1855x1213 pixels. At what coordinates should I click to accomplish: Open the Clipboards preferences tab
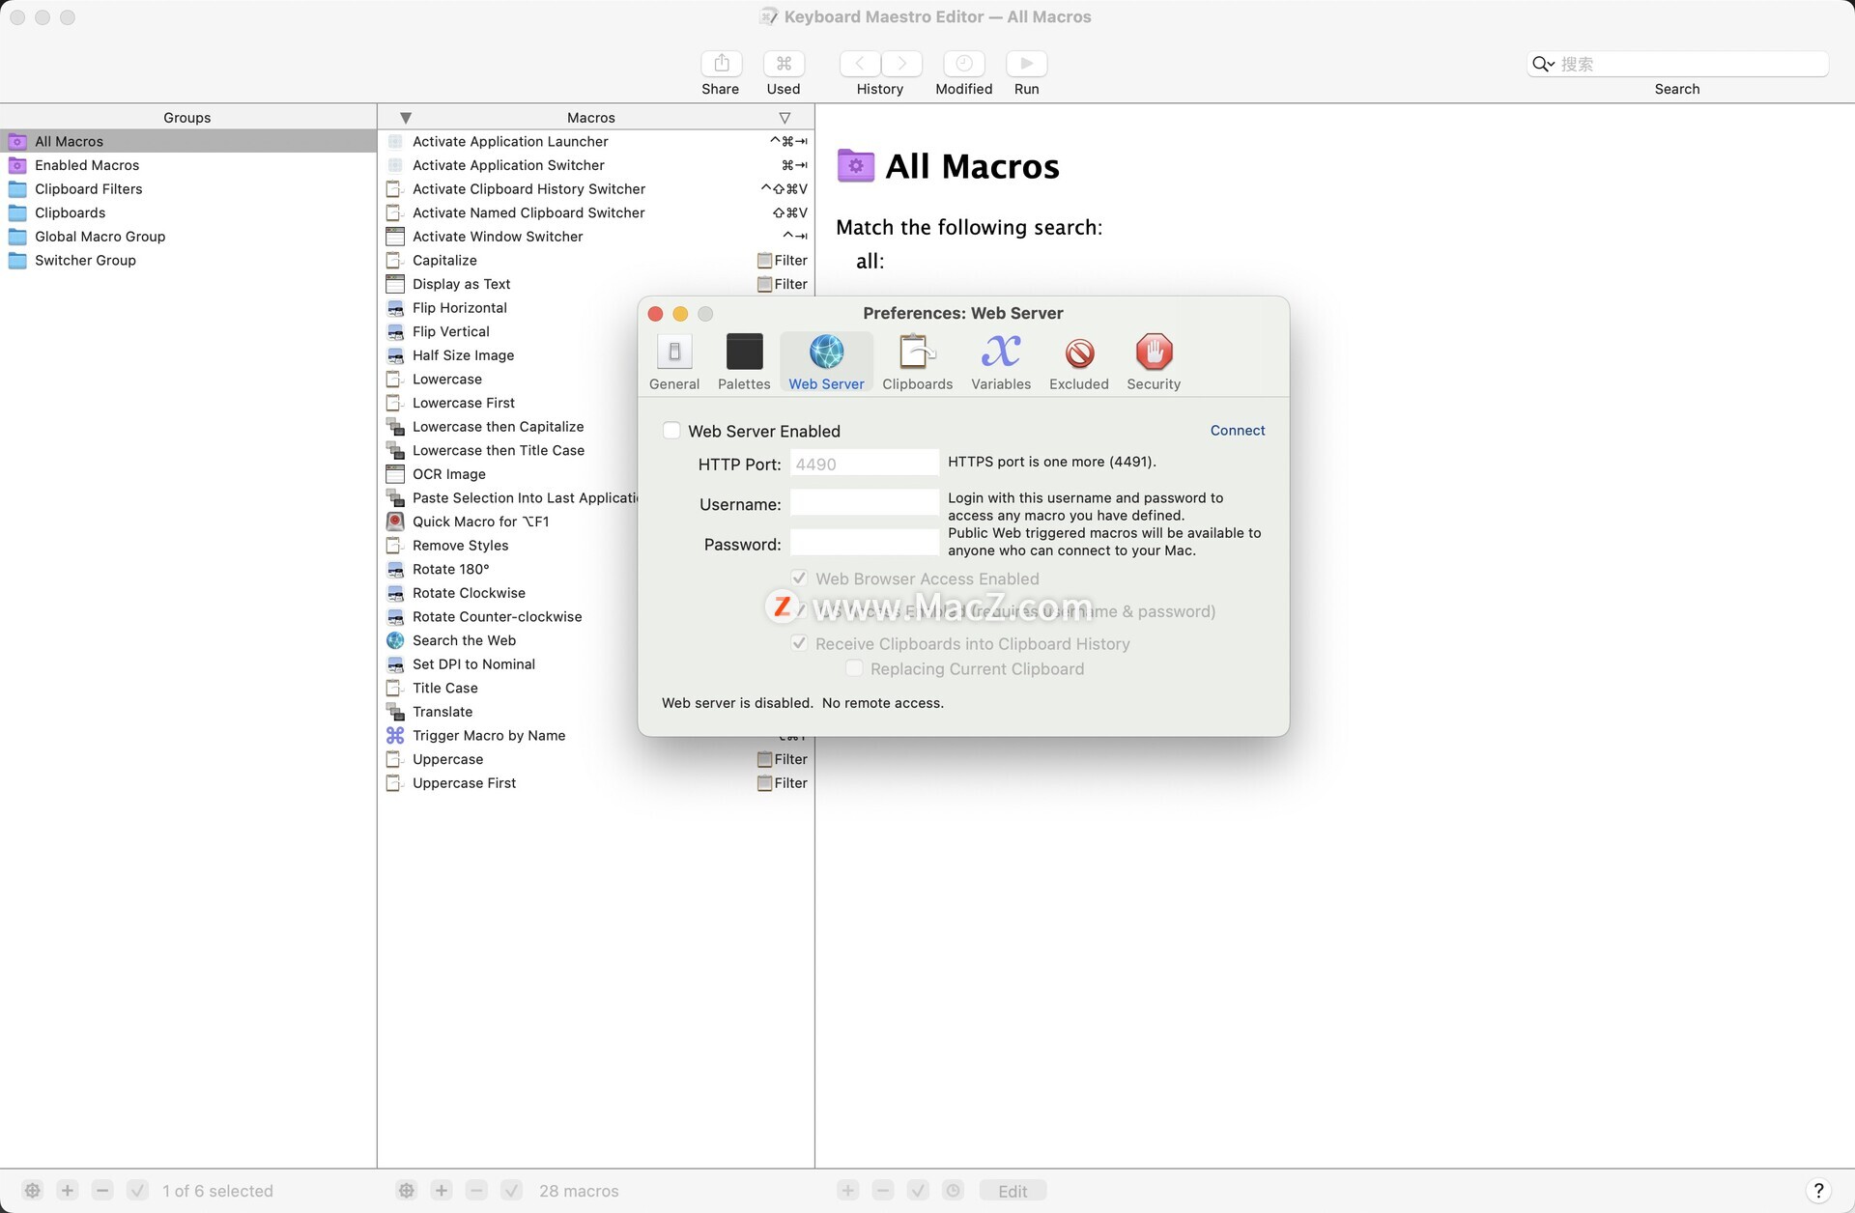917,362
